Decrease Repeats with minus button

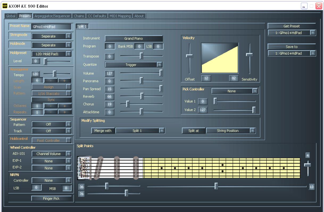pos(51,112)
